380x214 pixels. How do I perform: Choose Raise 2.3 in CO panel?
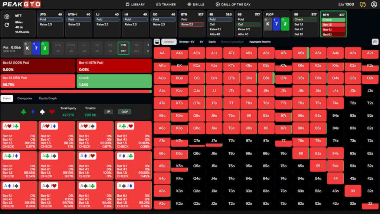click(x=164, y=24)
